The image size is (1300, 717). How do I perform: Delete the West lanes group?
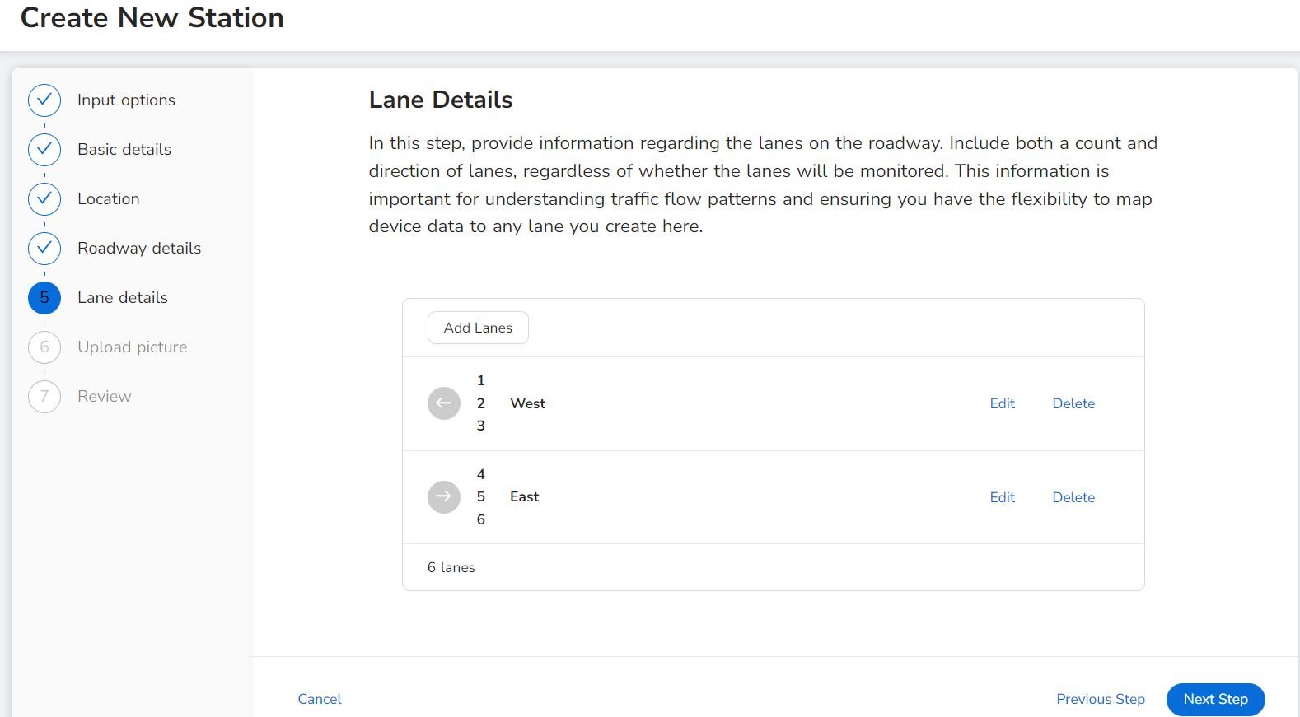(x=1073, y=403)
